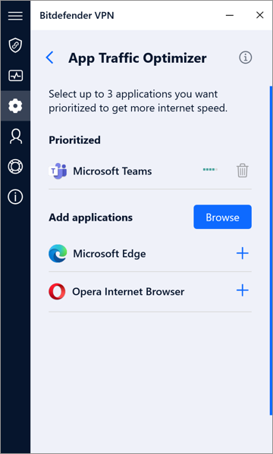Select the Microsoft Teams prioritized entry

point(150,171)
